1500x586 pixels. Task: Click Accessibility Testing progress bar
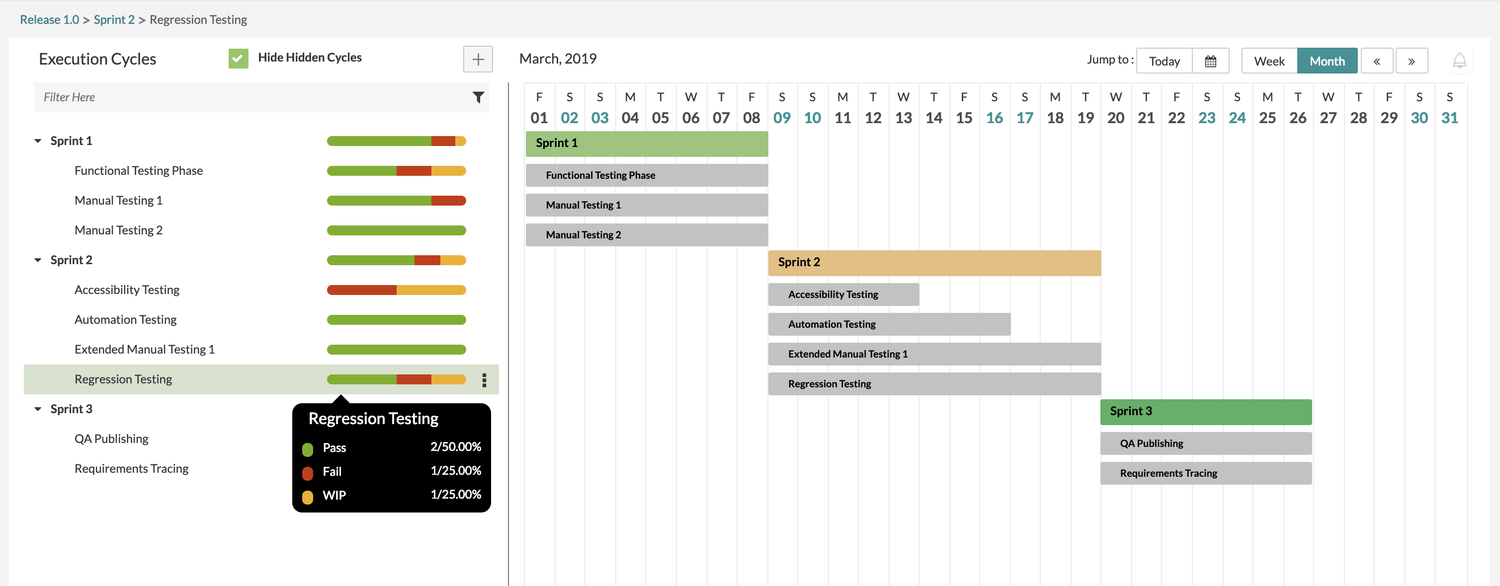[x=396, y=290]
